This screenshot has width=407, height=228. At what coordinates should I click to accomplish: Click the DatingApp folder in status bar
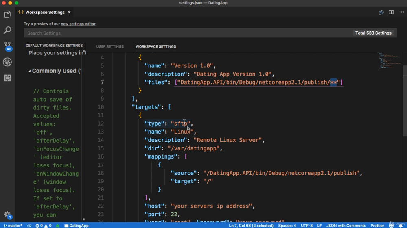click(x=77, y=226)
